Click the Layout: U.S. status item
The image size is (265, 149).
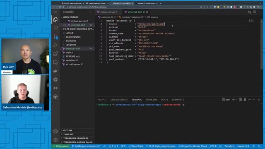(243, 146)
